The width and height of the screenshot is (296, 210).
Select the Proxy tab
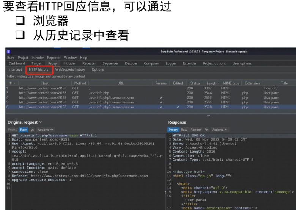pos(52,64)
